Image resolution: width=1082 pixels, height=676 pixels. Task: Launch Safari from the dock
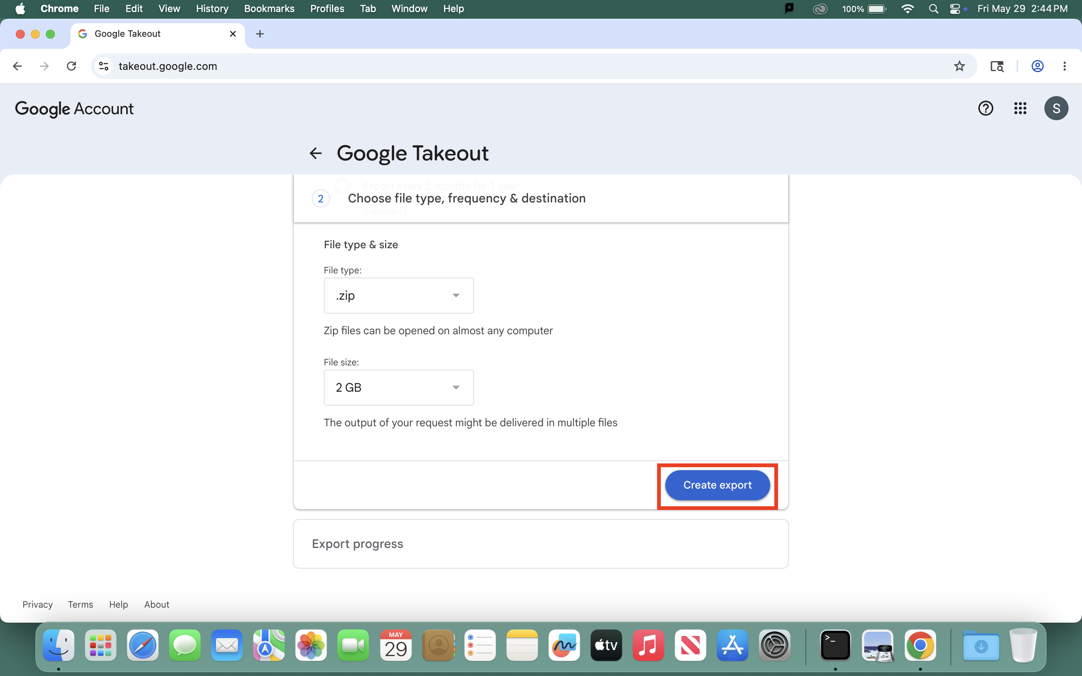[143, 645]
